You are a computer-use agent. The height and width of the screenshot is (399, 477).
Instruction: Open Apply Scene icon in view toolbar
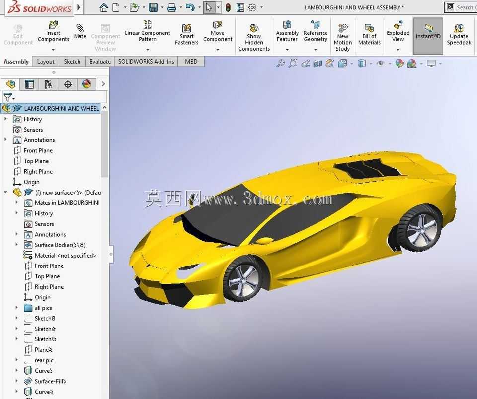pyautogui.click(x=412, y=64)
